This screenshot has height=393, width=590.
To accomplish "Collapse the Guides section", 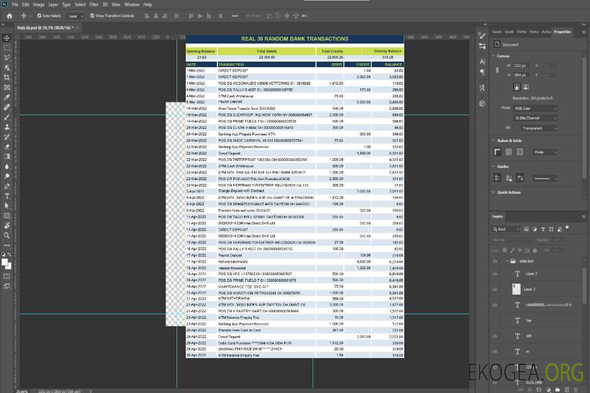I will pos(494,166).
